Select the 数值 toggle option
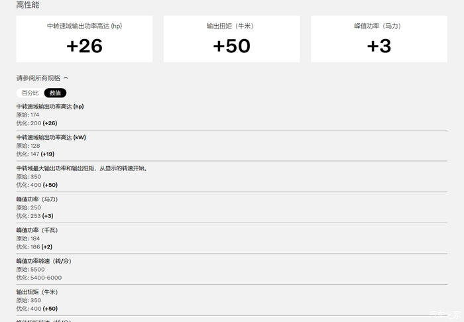The width and height of the screenshot is (464, 322). 55,93
